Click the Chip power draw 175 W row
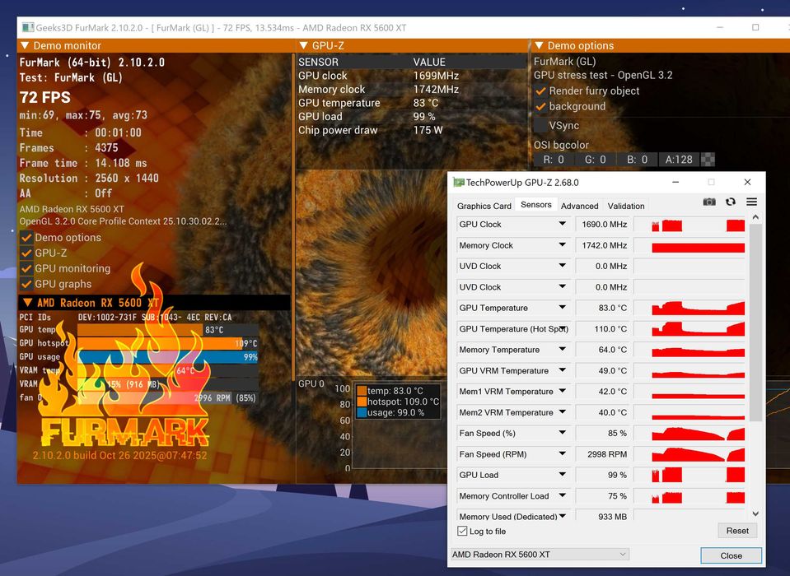Screen dimensions: 790x576 tap(410, 130)
